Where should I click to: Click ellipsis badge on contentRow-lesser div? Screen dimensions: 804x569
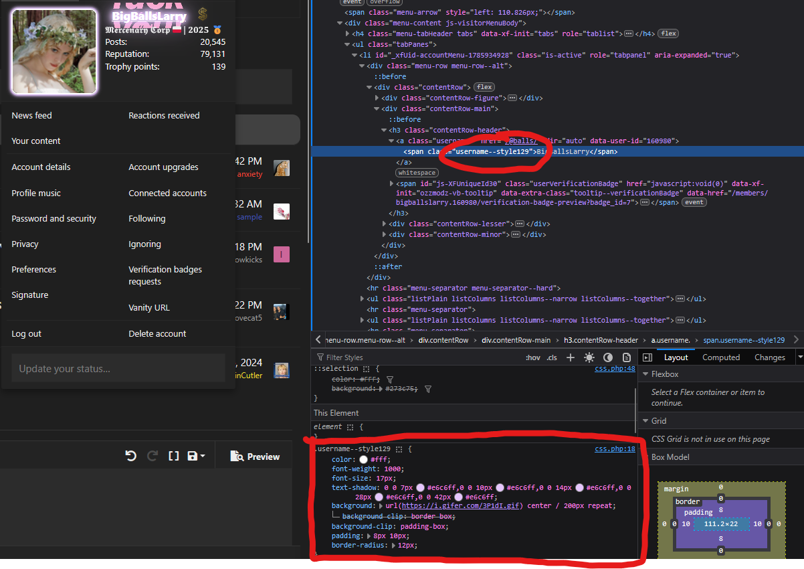519,224
